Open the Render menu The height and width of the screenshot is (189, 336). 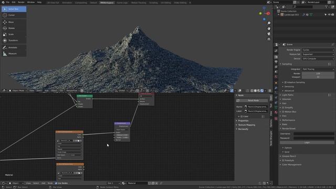(x=21, y=2)
